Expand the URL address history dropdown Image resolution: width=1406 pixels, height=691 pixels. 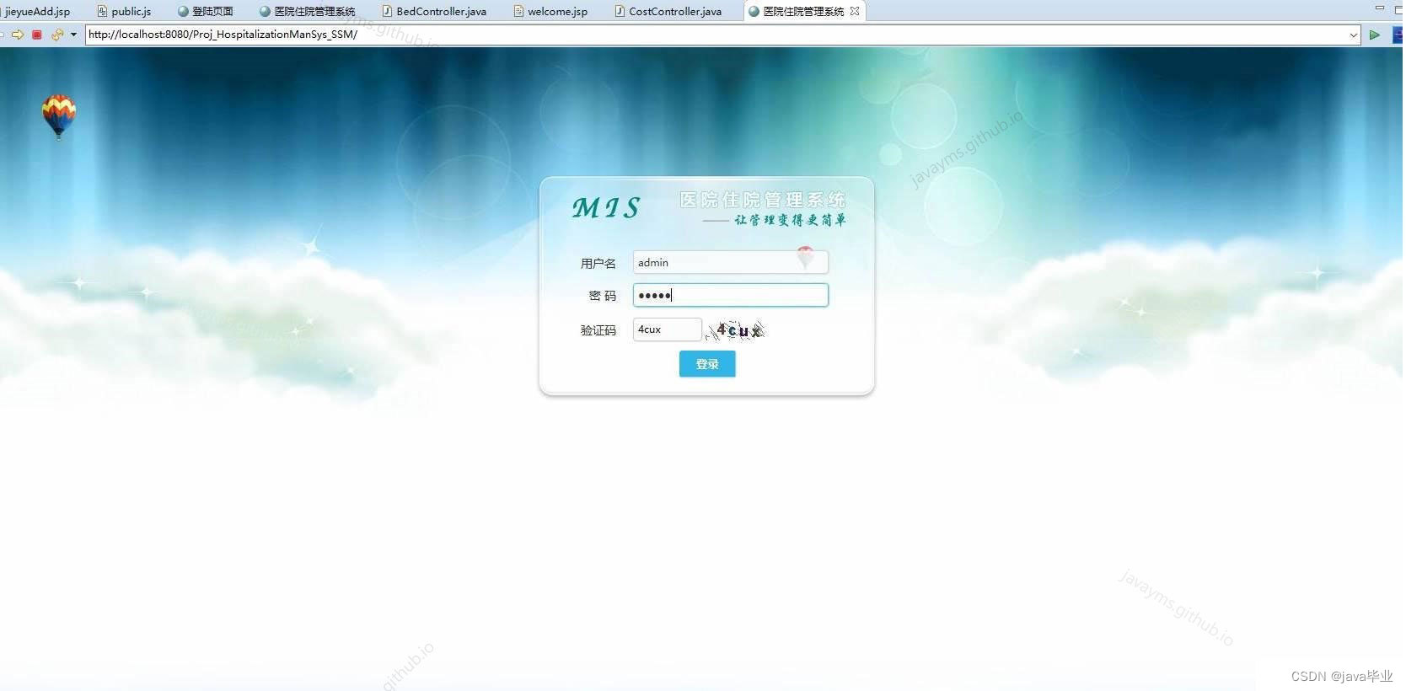pyautogui.click(x=1354, y=35)
